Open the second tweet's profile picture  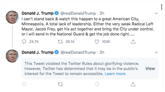[12, 56]
